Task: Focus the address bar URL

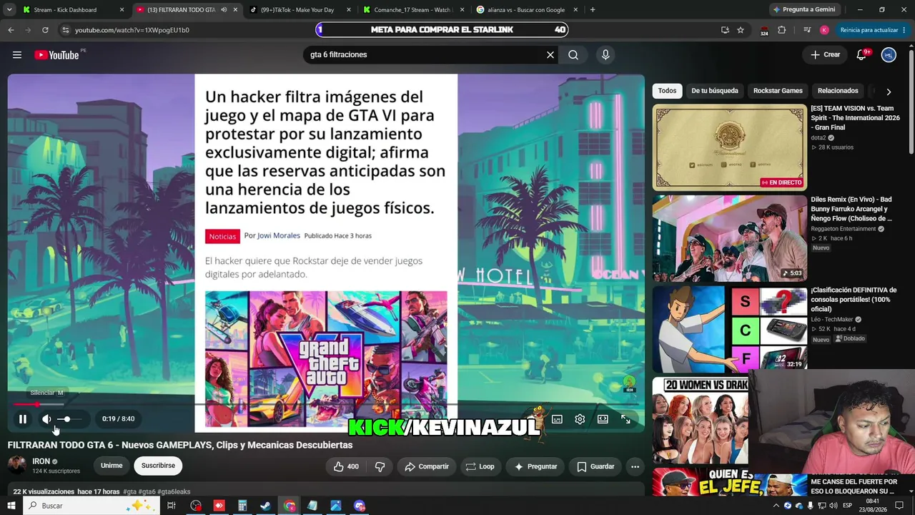Action: point(132,30)
